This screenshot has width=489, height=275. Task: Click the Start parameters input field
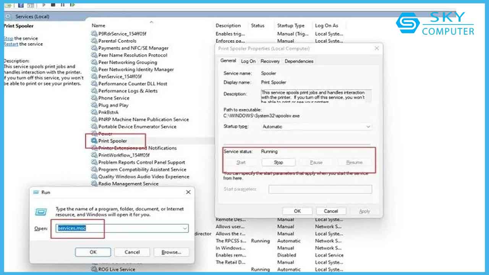tap(320, 189)
